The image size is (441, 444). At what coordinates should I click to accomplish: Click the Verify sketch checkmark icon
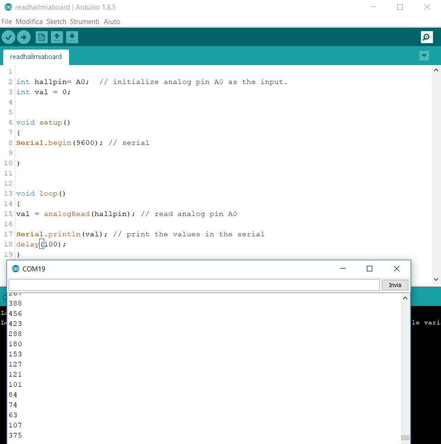pyautogui.click(x=8, y=37)
